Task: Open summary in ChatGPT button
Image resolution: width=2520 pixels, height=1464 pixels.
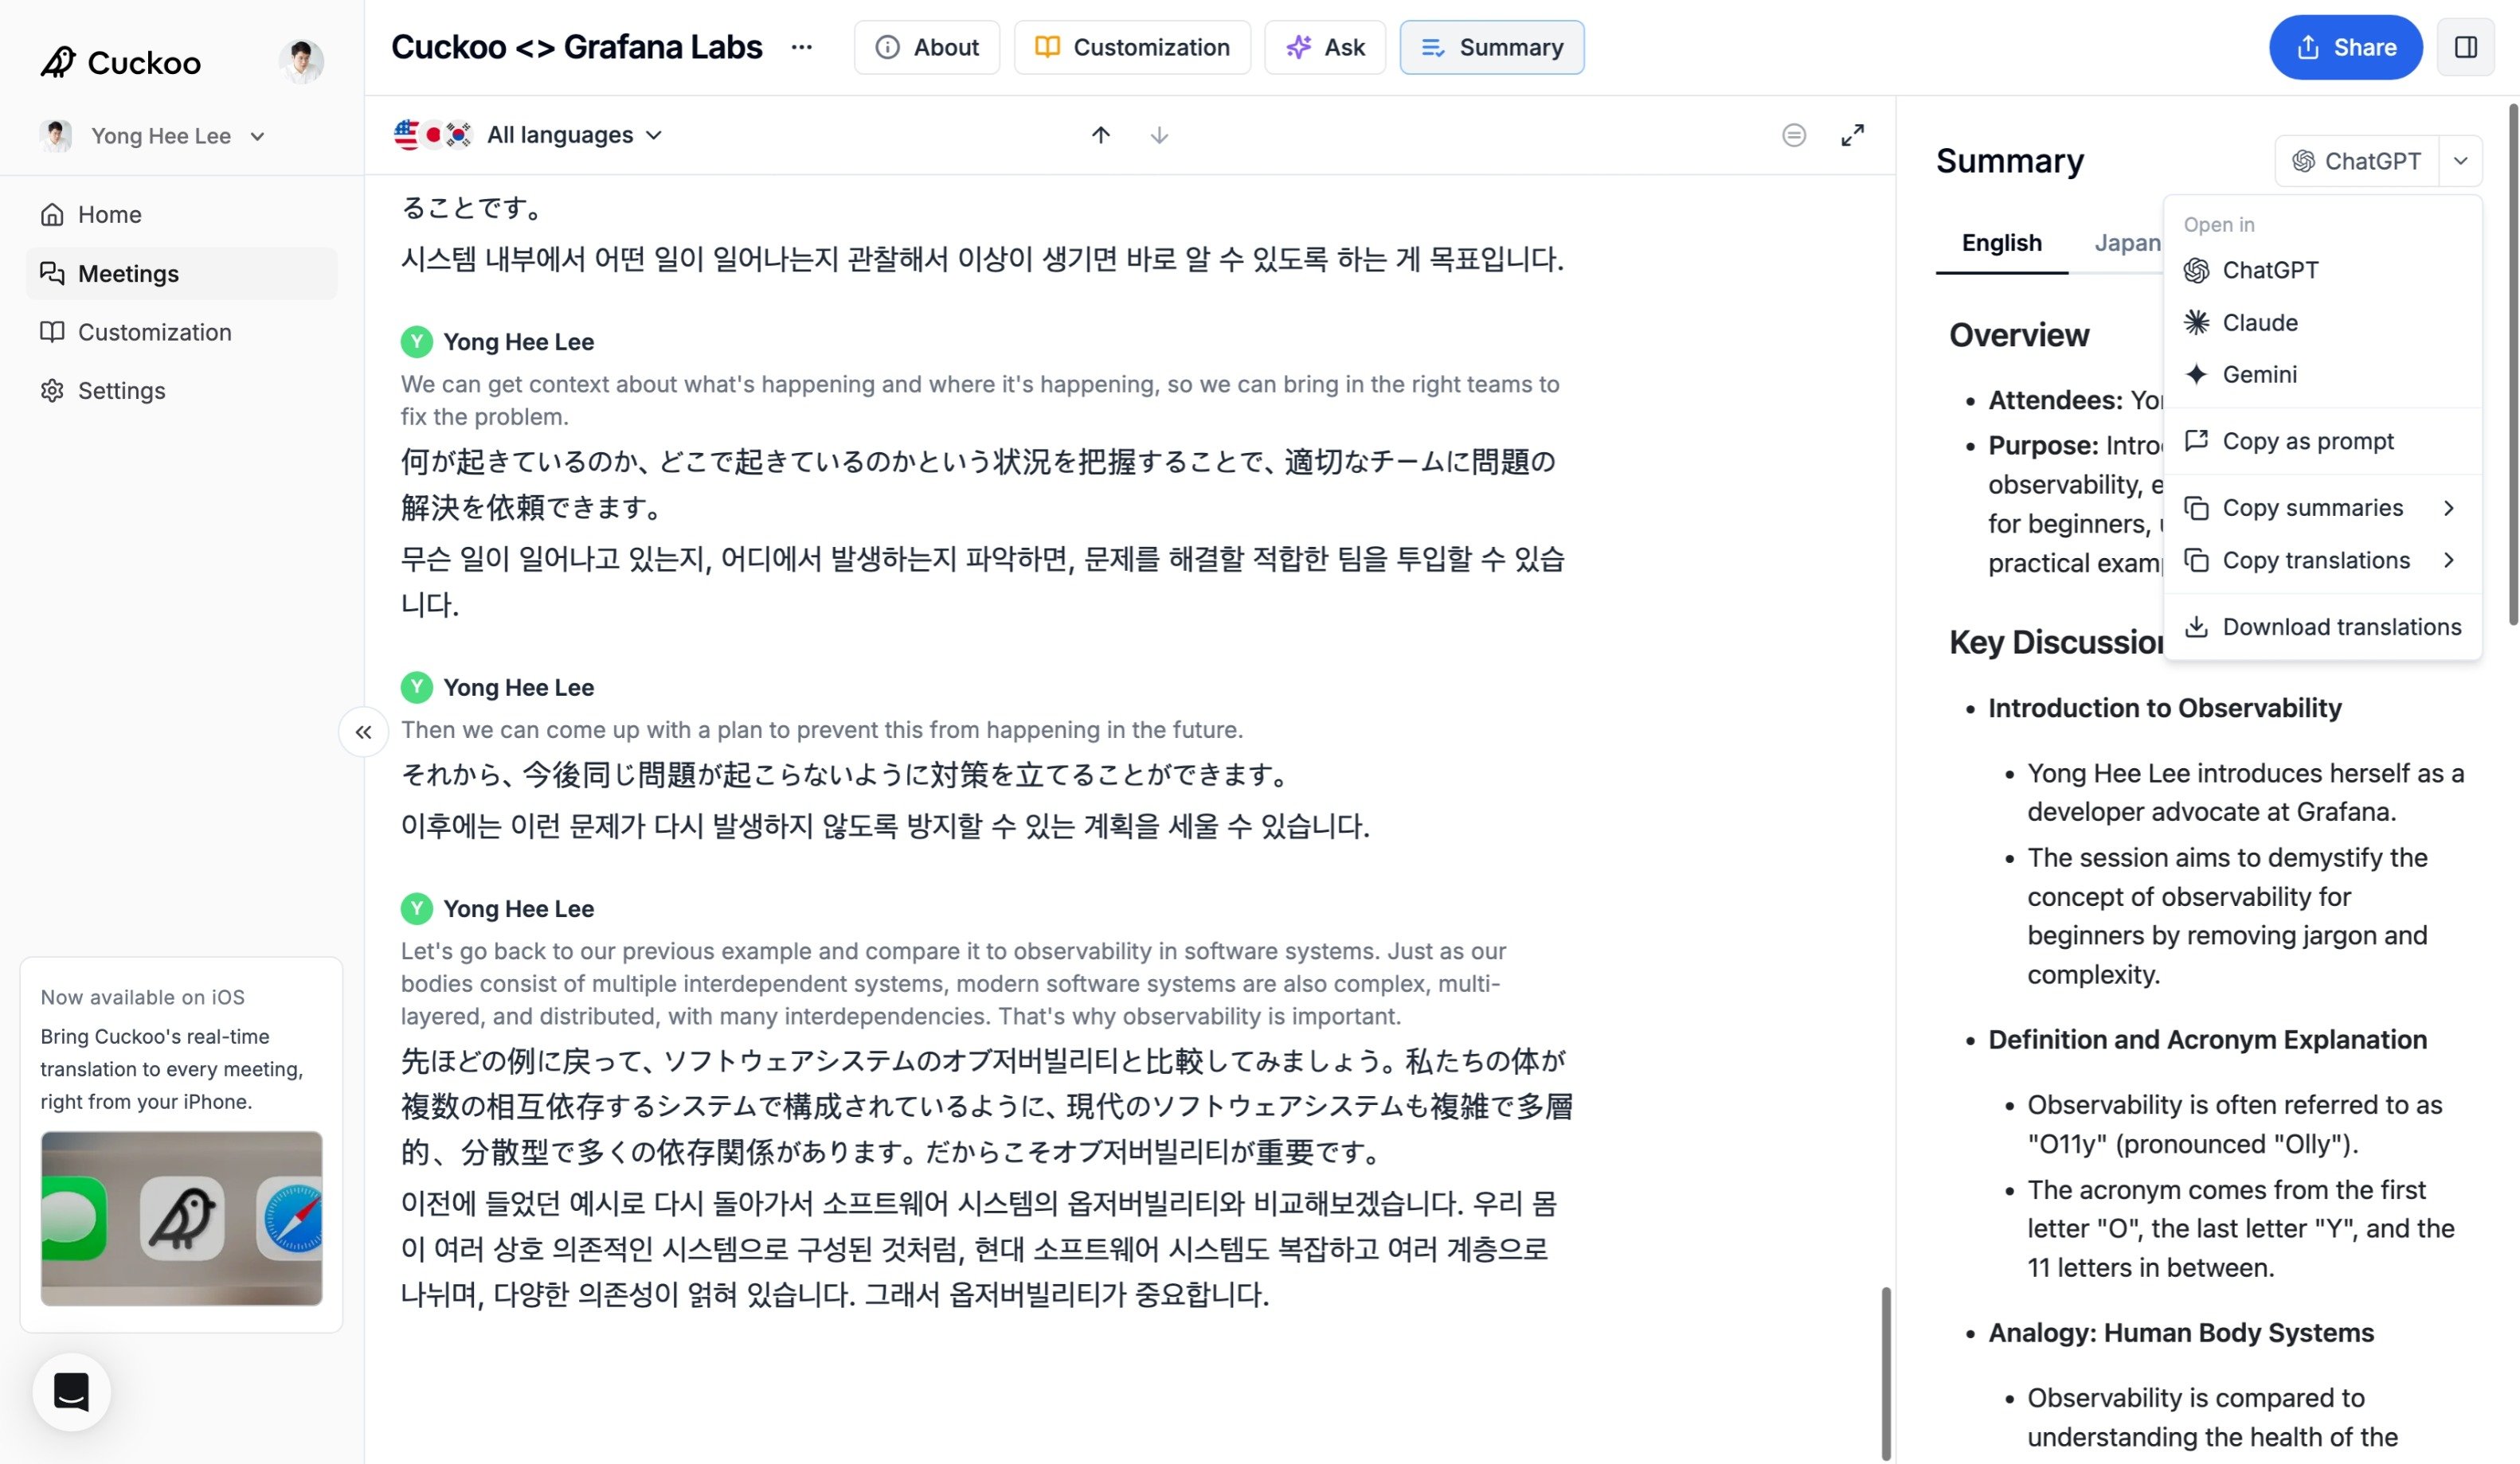Action: [x=2357, y=161]
